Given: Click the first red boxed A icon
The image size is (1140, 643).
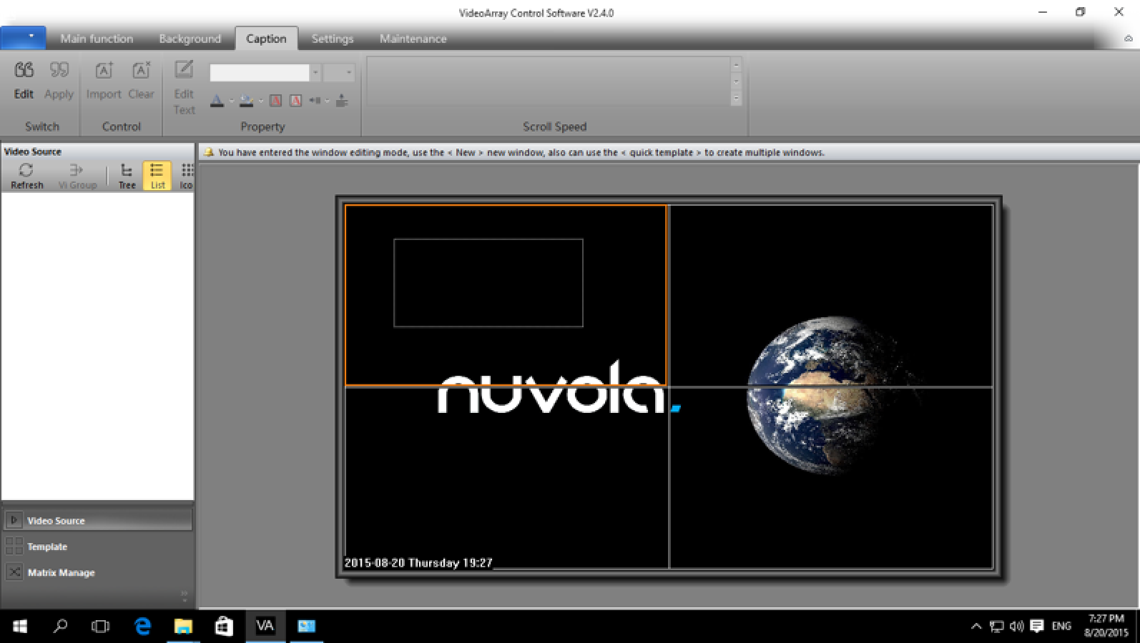Looking at the screenshot, I should pos(275,101).
